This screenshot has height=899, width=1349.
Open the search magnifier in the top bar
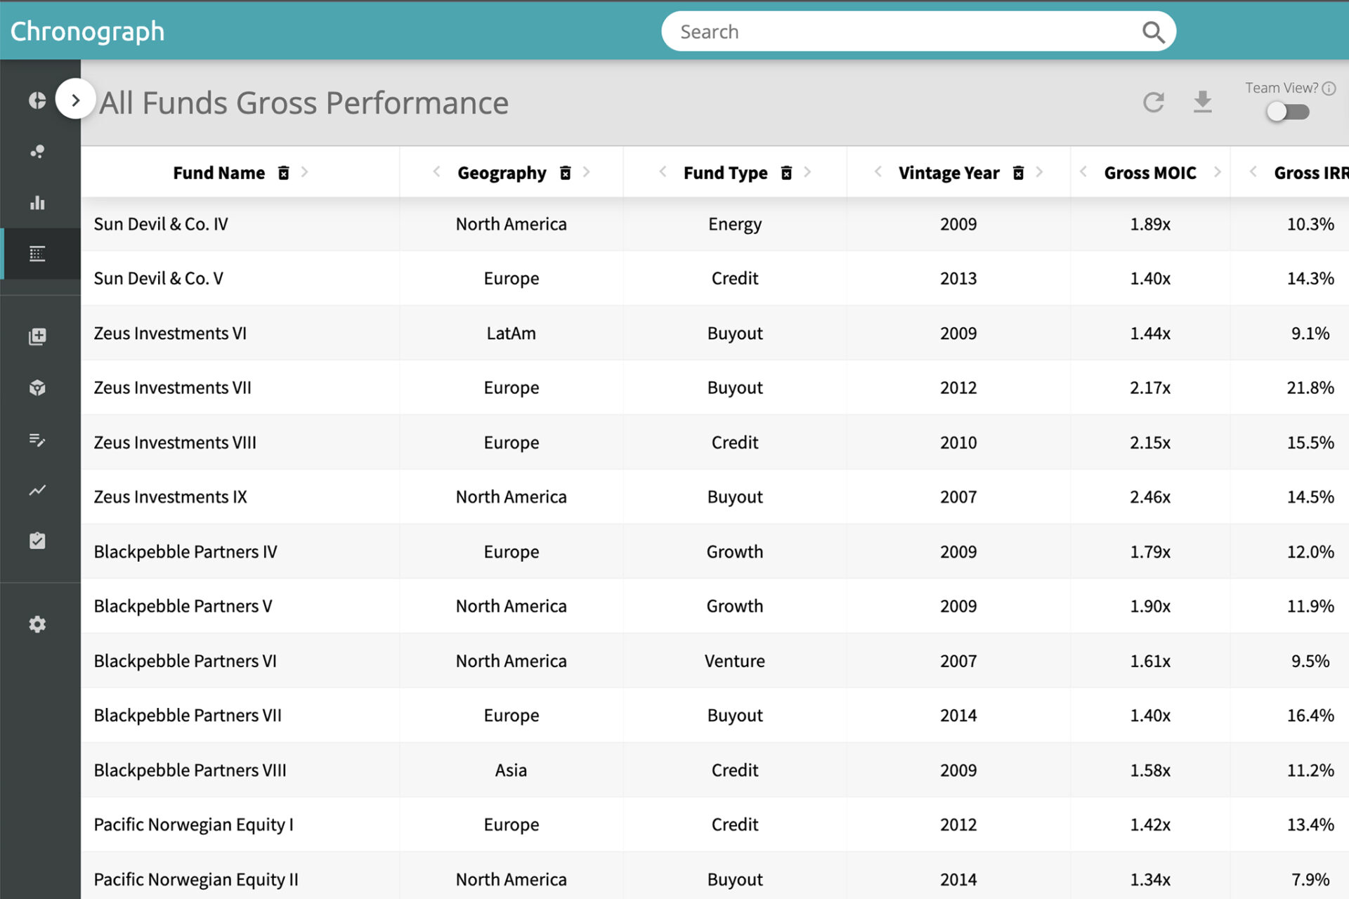coord(1153,32)
